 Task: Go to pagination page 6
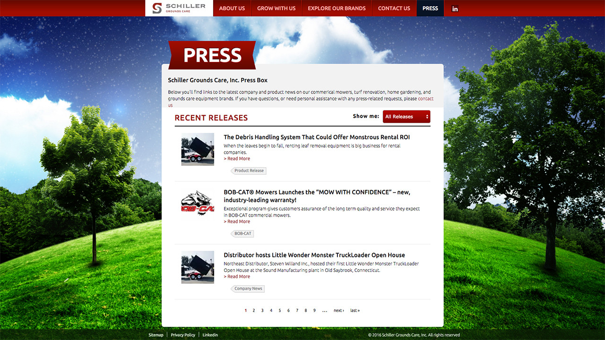pyautogui.click(x=288, y=311)
